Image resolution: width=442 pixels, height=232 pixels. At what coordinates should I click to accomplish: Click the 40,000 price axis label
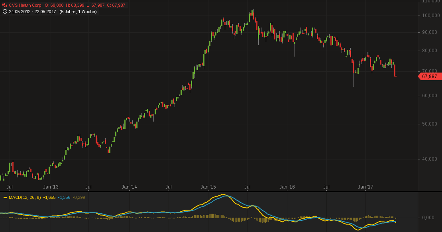click(x=430, y=159)
